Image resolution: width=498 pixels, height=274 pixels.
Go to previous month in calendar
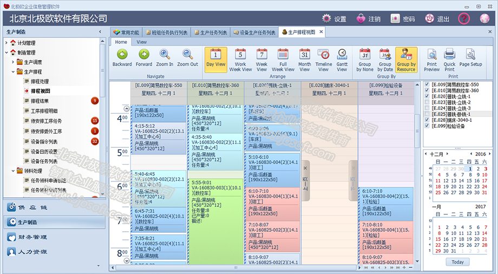coord(426,154)
